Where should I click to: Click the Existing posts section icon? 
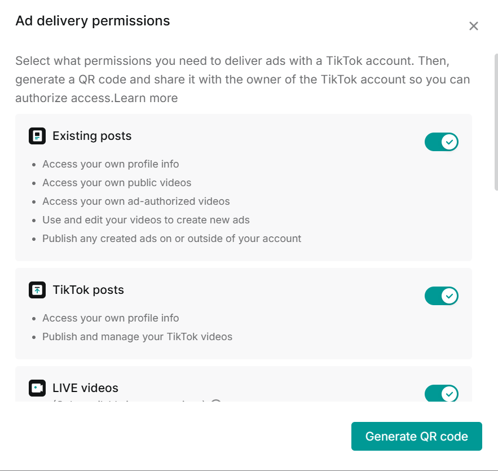[37, 136]
